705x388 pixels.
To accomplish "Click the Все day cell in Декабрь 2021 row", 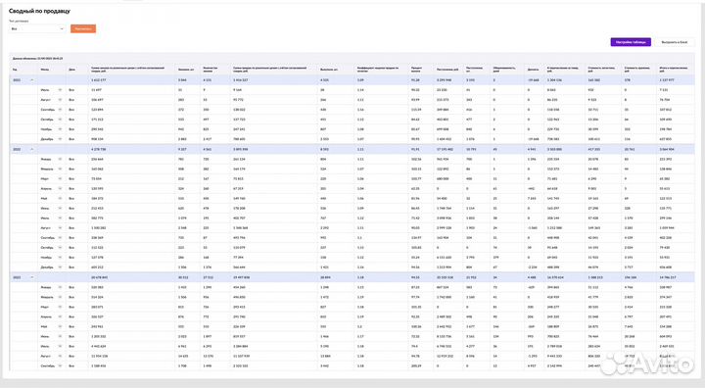I will 71,139.
